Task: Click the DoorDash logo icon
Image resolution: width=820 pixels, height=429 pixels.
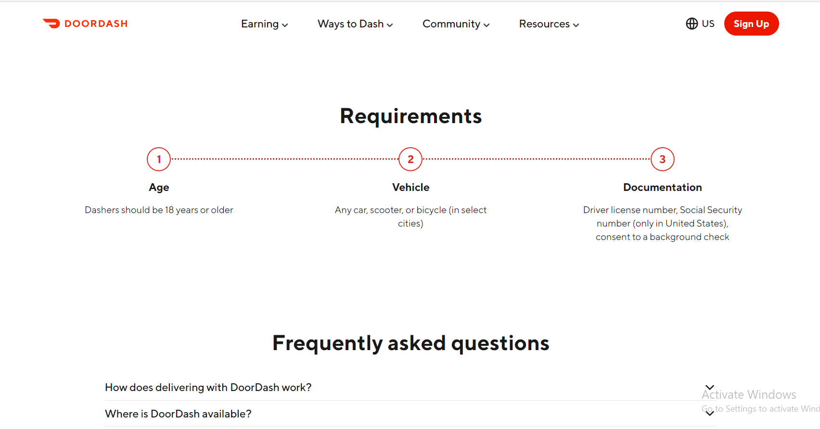Action: (x=51, y=24)
